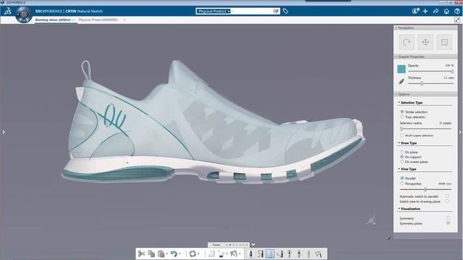Toggle the Symmetry checkbox
Image resolution: width=463 pixels, height=260 pixels.
(x=449, y=218)
